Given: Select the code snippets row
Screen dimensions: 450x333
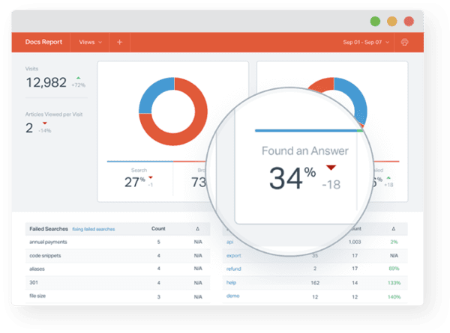Looking at the screenshot, I should (x=118, y=255).
